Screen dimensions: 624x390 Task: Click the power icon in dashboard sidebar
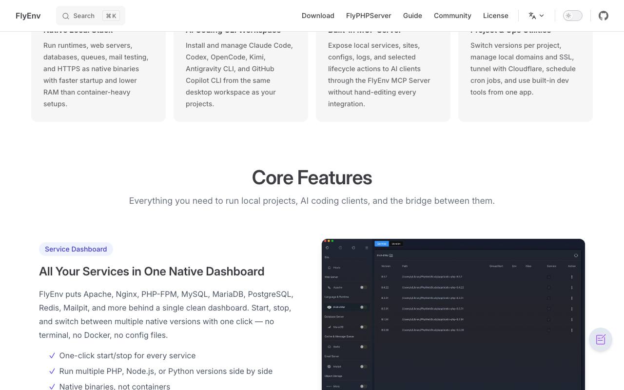353,248
